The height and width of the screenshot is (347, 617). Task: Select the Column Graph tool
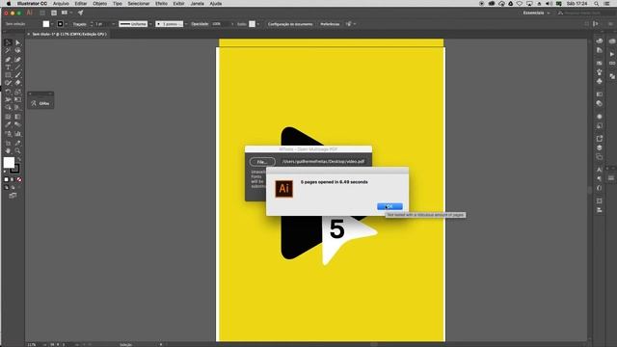(x=17, y=134)
